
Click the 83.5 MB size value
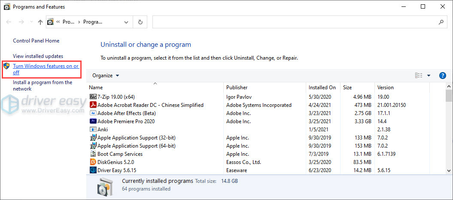point(362,162)
